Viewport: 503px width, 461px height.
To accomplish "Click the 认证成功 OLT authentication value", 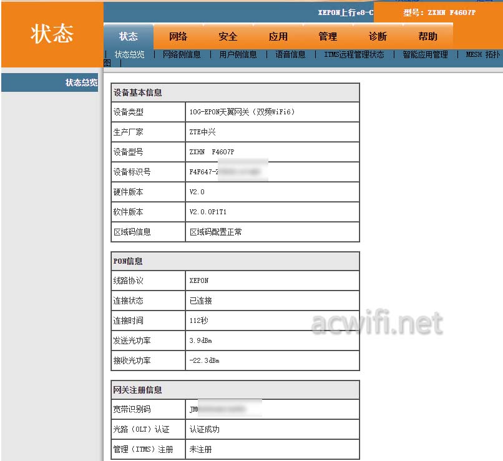I will pos(204,429).
